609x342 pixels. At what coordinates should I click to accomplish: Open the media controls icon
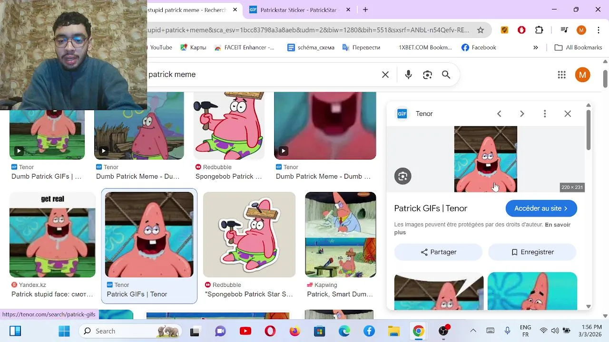click(x=564, y=30)
